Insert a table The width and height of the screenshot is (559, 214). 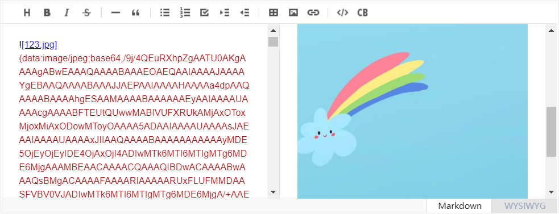pyautogui.click(x=273, y=12)
